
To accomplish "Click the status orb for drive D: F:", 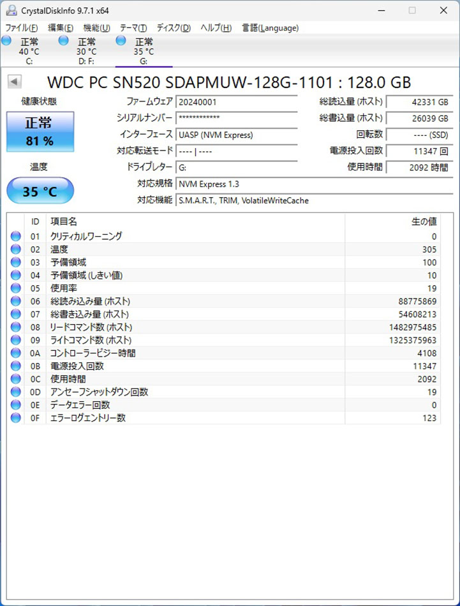I will pos(64,41).
